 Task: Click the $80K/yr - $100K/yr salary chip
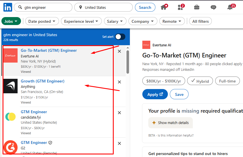[164, 81]
